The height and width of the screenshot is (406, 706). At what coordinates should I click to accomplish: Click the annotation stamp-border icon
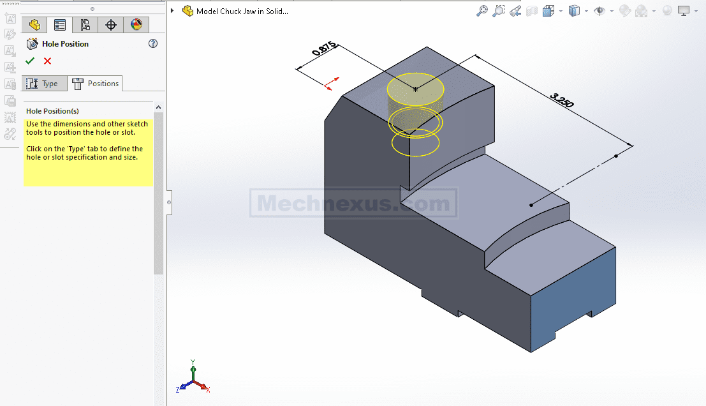[10, 117]
